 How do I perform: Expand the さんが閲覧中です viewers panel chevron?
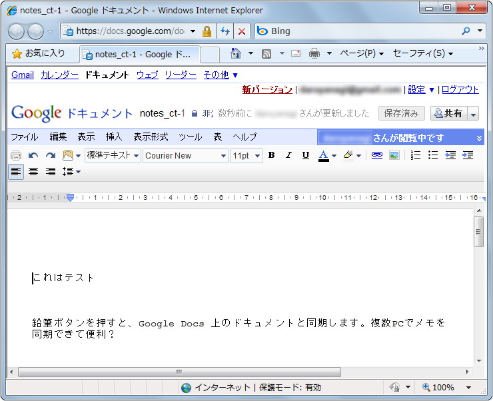[x=479, y=138]
